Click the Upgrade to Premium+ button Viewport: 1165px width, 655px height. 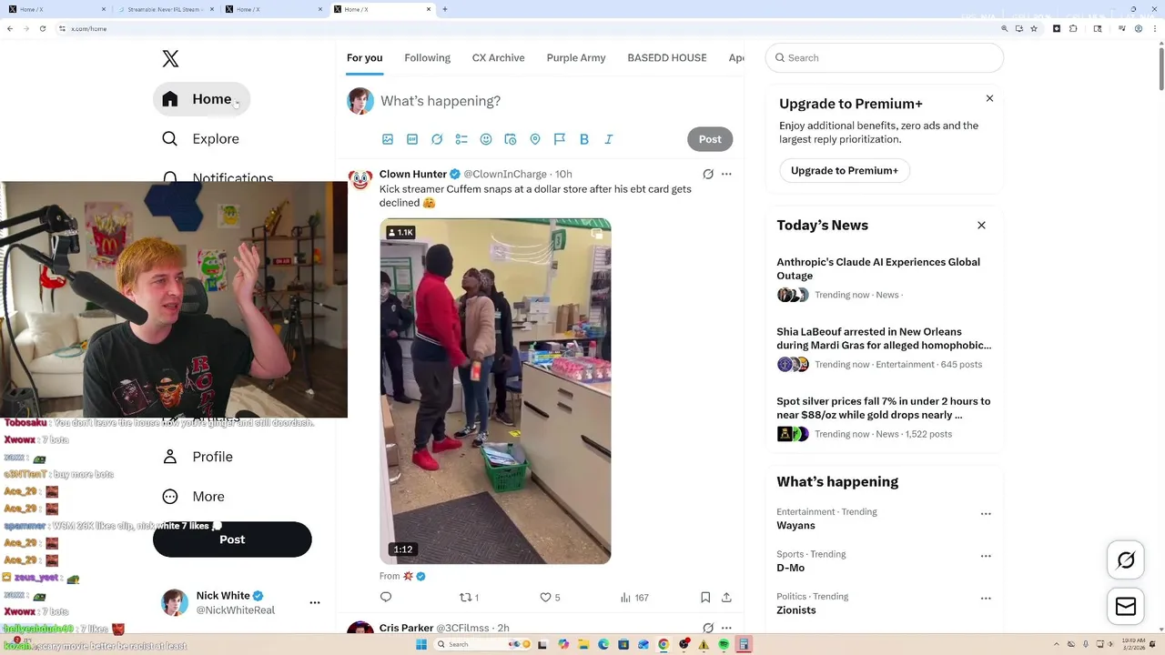coord(845,170)
